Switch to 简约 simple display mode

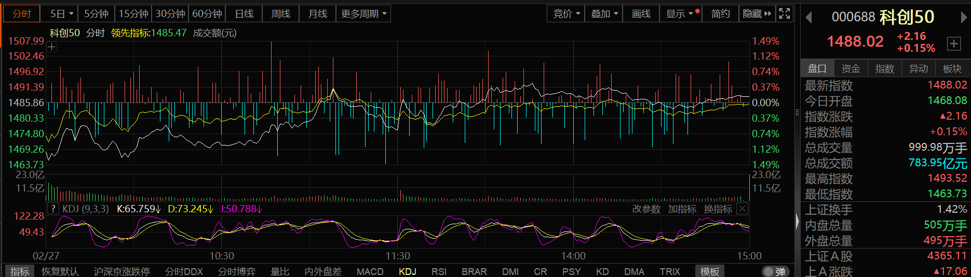point(720,14)
